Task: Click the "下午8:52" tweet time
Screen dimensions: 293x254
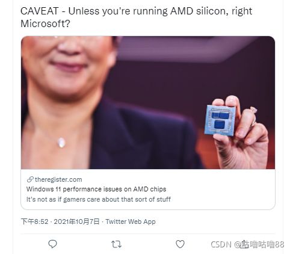Action: coord(34,221)
